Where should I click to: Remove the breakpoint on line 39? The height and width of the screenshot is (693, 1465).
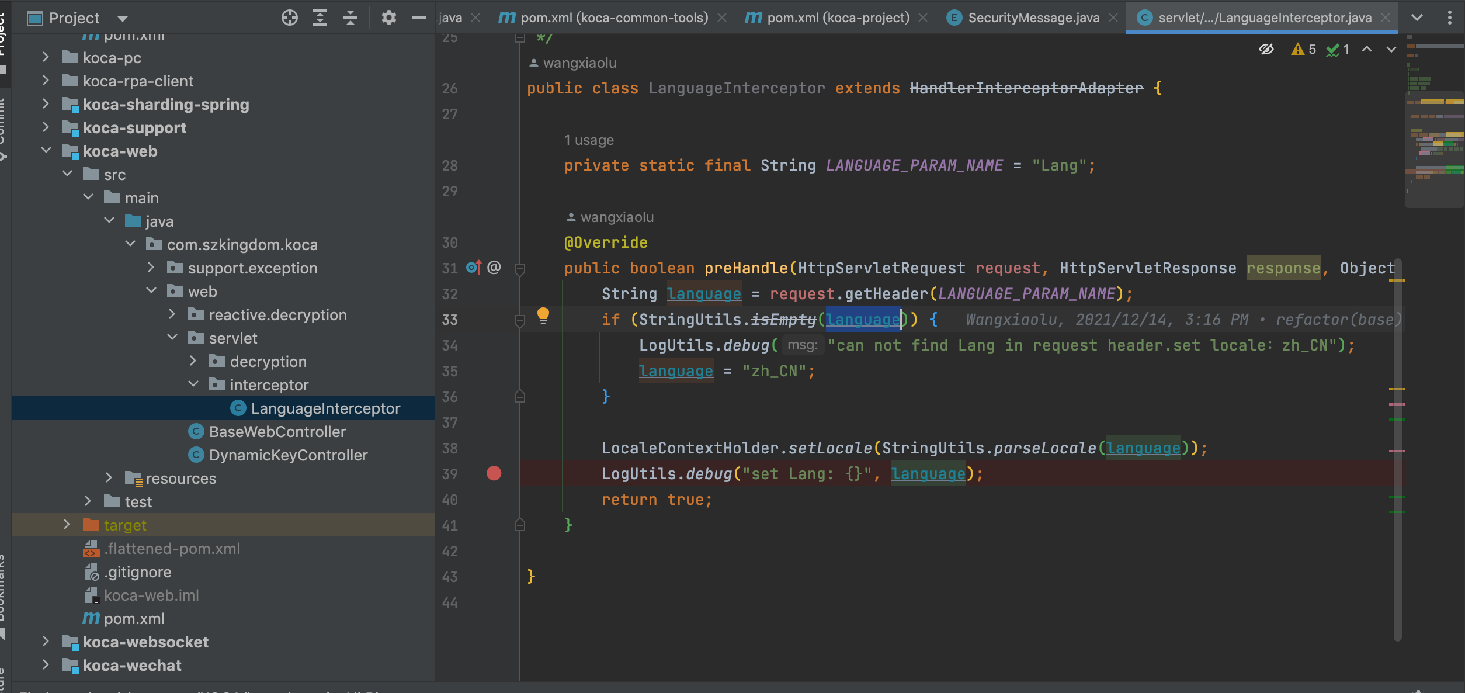(x=494, y=473)
